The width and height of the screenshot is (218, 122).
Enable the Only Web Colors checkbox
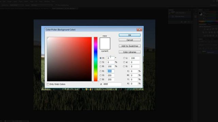pyautogui.click(x=48, y=84)
